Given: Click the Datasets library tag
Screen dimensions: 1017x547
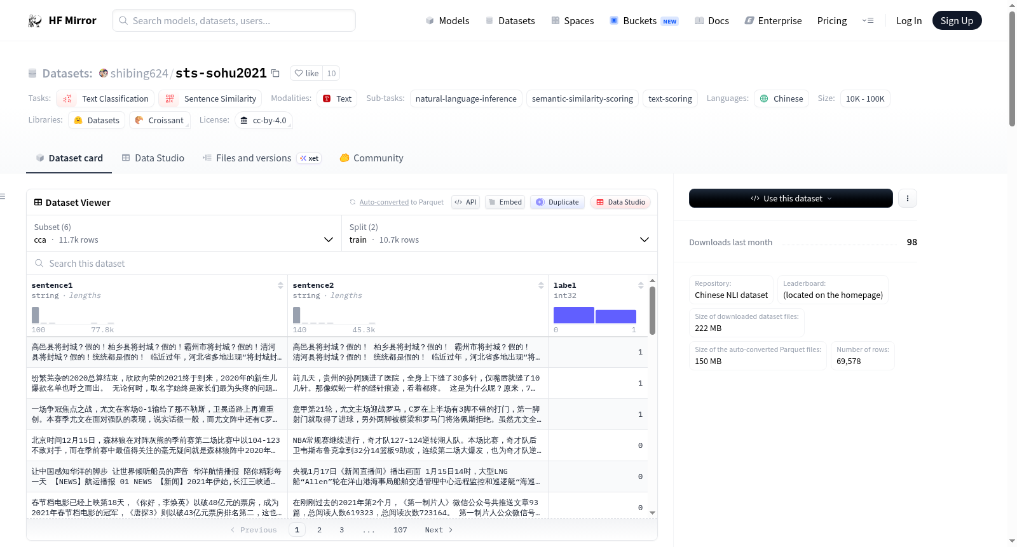Looking at the screenshot, I should click(x=97, y=120).
